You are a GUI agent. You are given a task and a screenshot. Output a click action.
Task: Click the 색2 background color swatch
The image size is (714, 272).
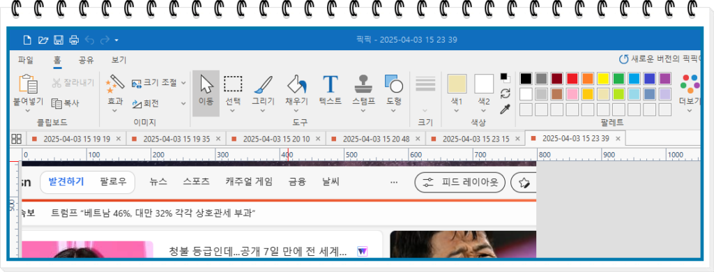tap(484, 84)
